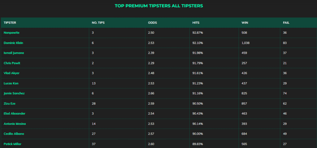View Chris Pawit's tipster page
This screenshot has width=317, height=148.
tap(12, 63)
